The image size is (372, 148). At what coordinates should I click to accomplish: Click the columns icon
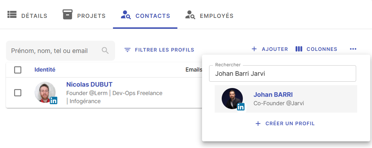click(x=299, y=49)
